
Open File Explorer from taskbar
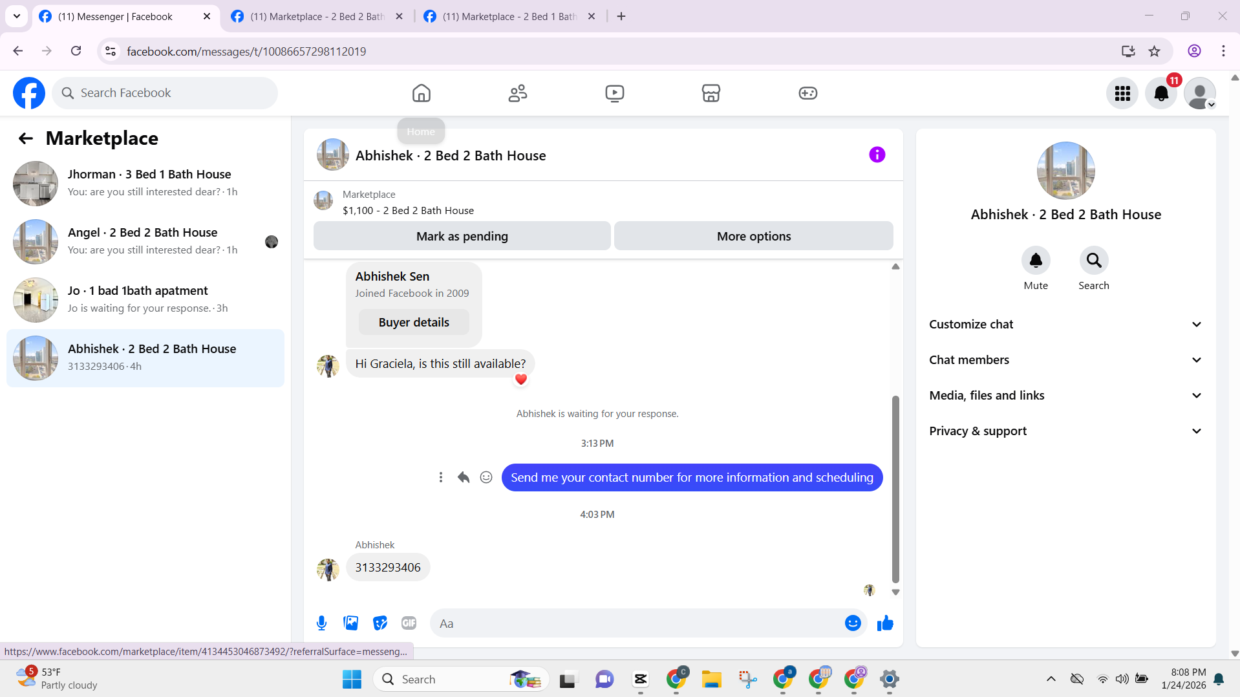pyautogui.click(x=711, y=679)
